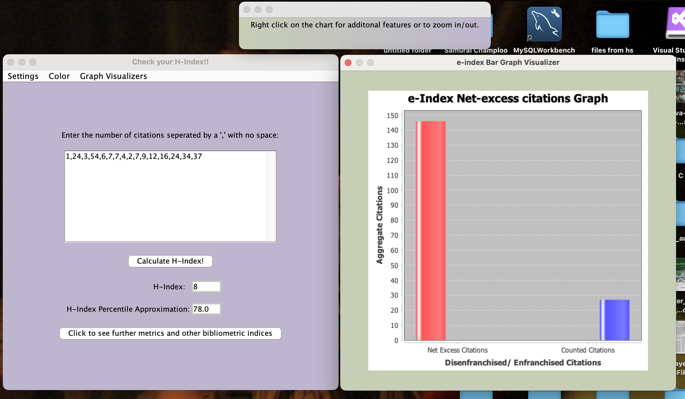Screen dimensions: 685x399
Task: Close the e-index Bar Graph Visualizer window
Action: [x=348, y=63]
